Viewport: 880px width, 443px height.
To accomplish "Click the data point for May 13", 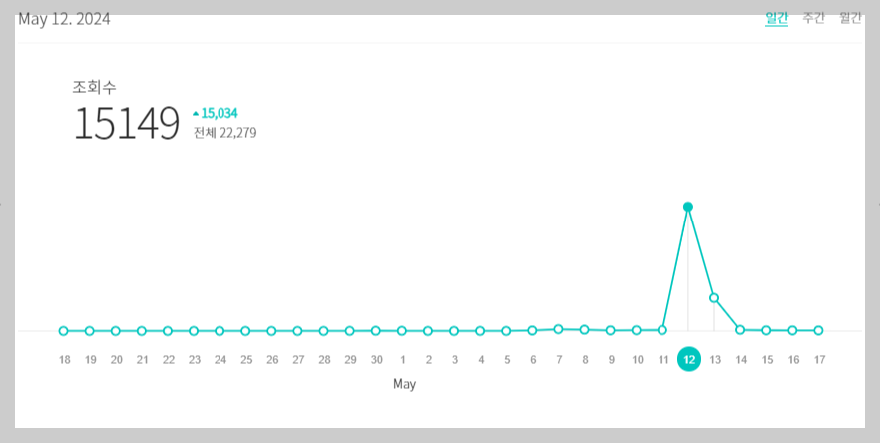I will click(x=714, y=298).
